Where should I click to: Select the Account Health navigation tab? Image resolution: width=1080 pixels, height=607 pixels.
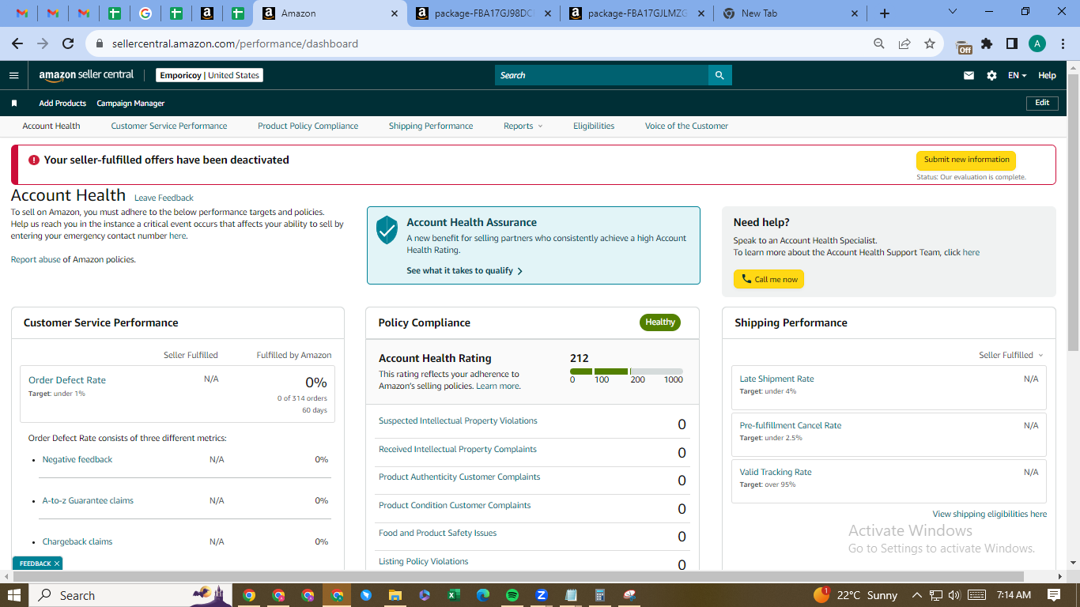(51, 126)
